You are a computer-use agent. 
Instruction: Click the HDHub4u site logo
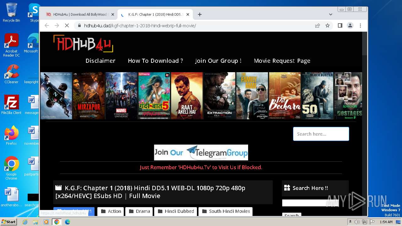[83, 43]
